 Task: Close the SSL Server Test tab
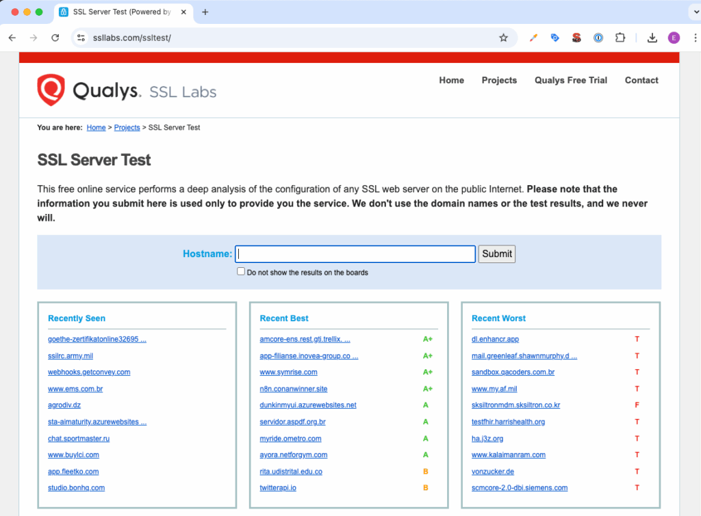pyautogui.click(x=183, y=12)
